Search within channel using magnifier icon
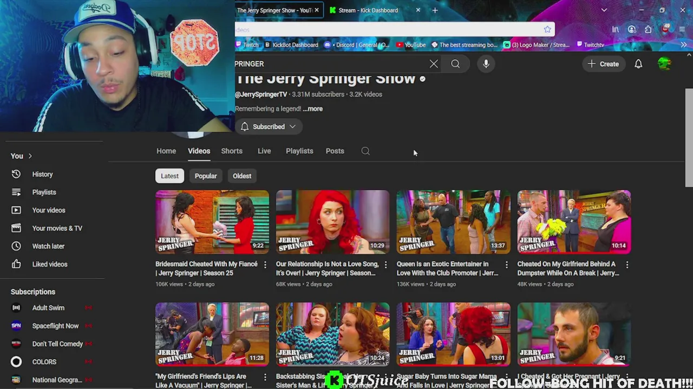 pyautogui.click(x=365, y=151)
